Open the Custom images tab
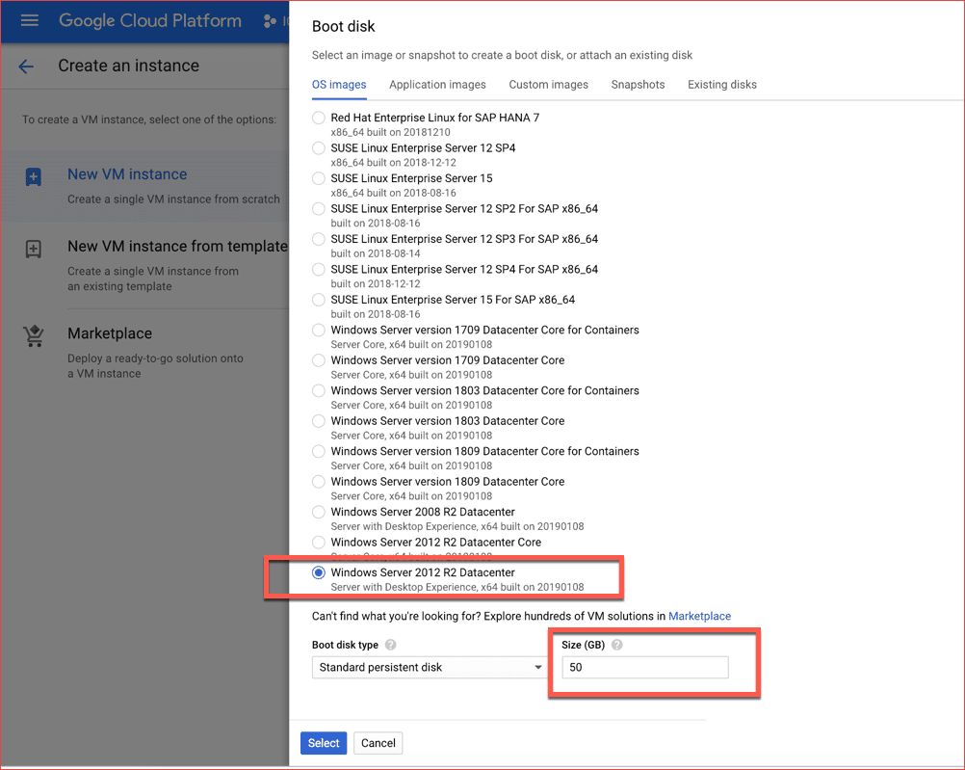Screen dimensions: 965x770 pyautogui.click(x=548, y=85)
